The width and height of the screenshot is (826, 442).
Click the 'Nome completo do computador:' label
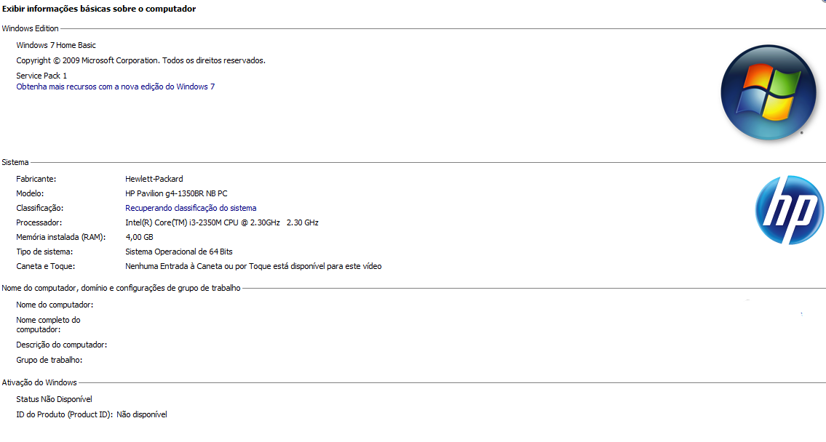(x=49, y=325)
